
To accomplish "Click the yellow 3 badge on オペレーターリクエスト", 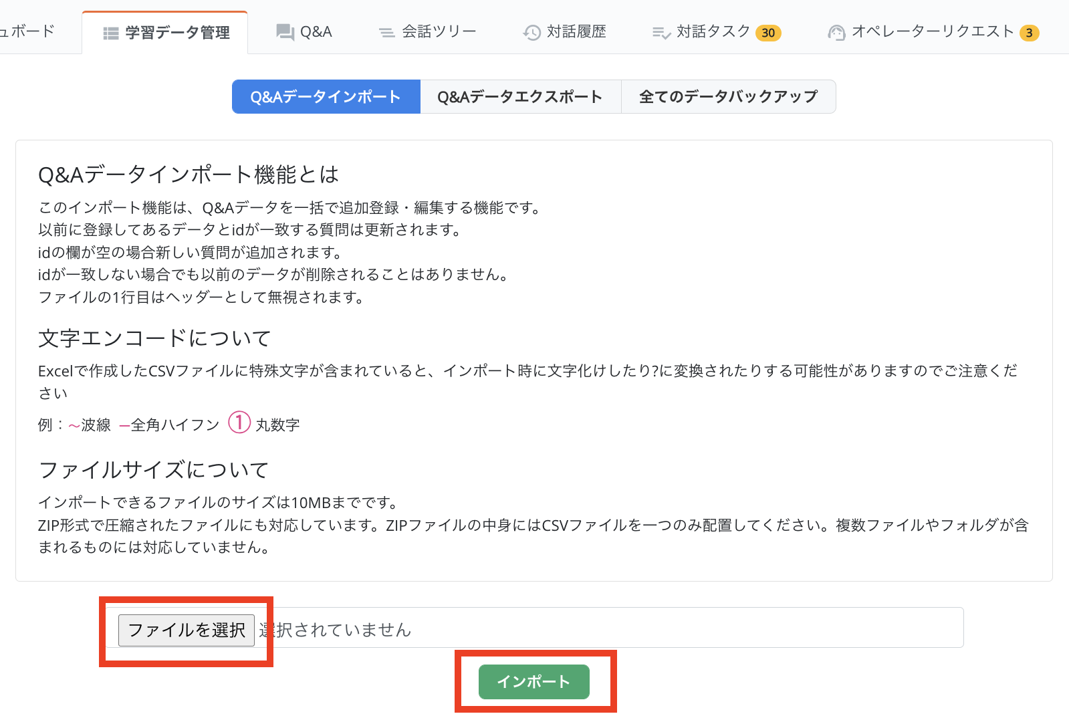I will pos(1029,33).
